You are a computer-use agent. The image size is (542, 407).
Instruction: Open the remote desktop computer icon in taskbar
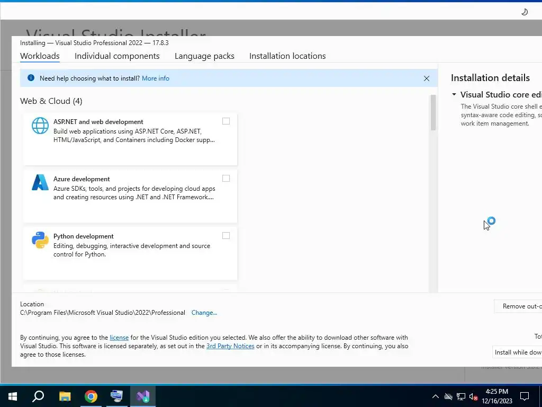[x=116, y=396]
